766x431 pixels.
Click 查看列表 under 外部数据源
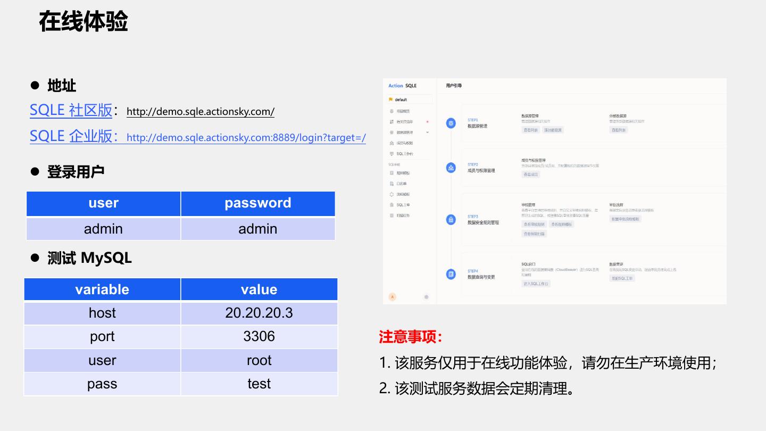coord(618,130)
